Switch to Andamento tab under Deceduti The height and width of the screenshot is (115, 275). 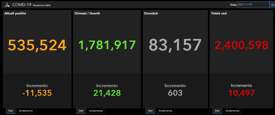point(166,111)
